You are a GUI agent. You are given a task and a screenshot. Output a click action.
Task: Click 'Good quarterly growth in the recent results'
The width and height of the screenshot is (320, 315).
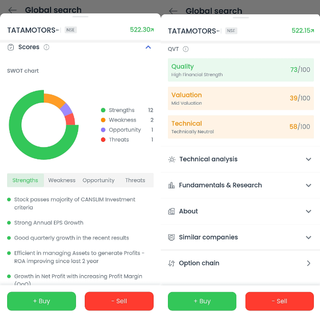tap(71, 238)
